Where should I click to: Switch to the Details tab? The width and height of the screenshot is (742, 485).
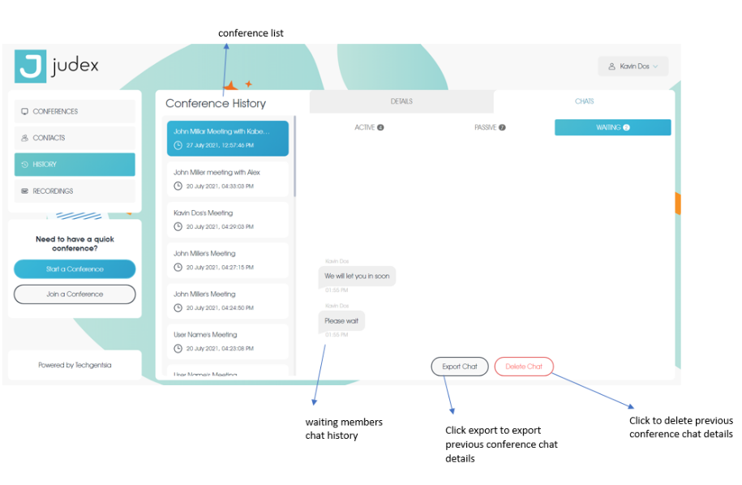coord(401,101)
